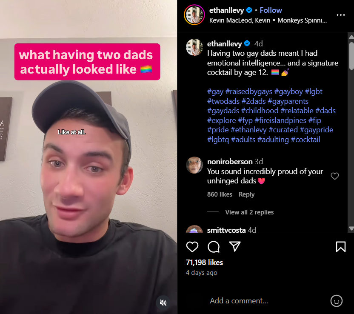Open noniroberson's profile avatar

point(194,165)
